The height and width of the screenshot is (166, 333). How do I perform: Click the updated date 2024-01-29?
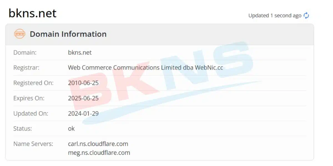tap(83, 113)
